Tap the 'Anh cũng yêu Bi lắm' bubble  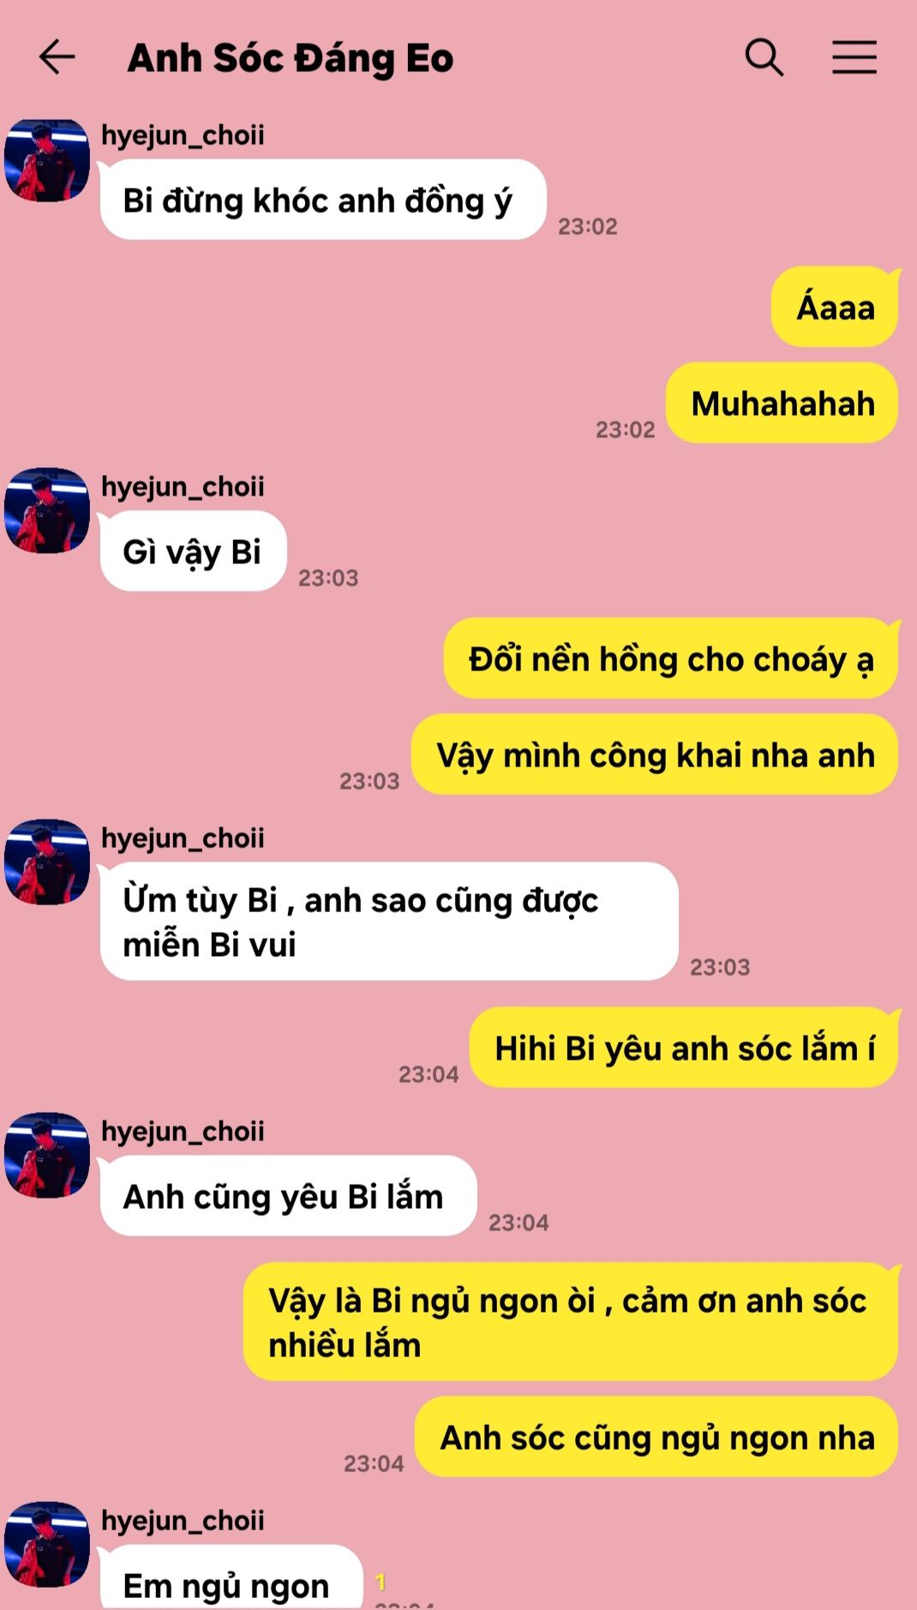(288, 1196)
